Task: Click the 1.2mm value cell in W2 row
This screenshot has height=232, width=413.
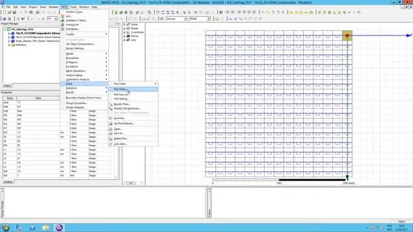Action: [x=78, y=133]
